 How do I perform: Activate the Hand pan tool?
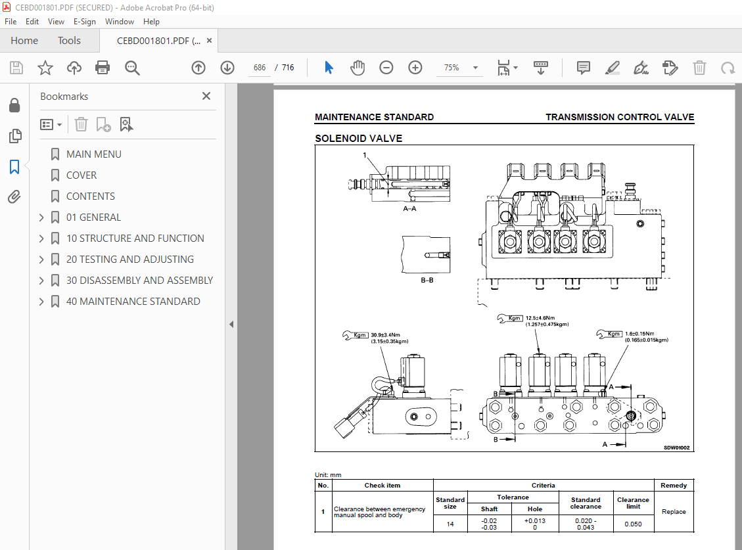click(x=358, y=68)
